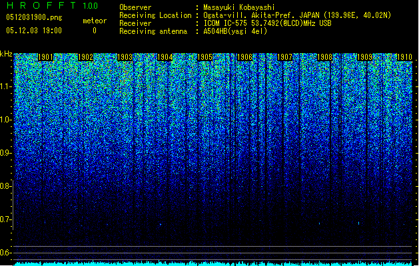
Task: Click the HROFFT 1.0.0 title text
Action: [x=53, y=5]
